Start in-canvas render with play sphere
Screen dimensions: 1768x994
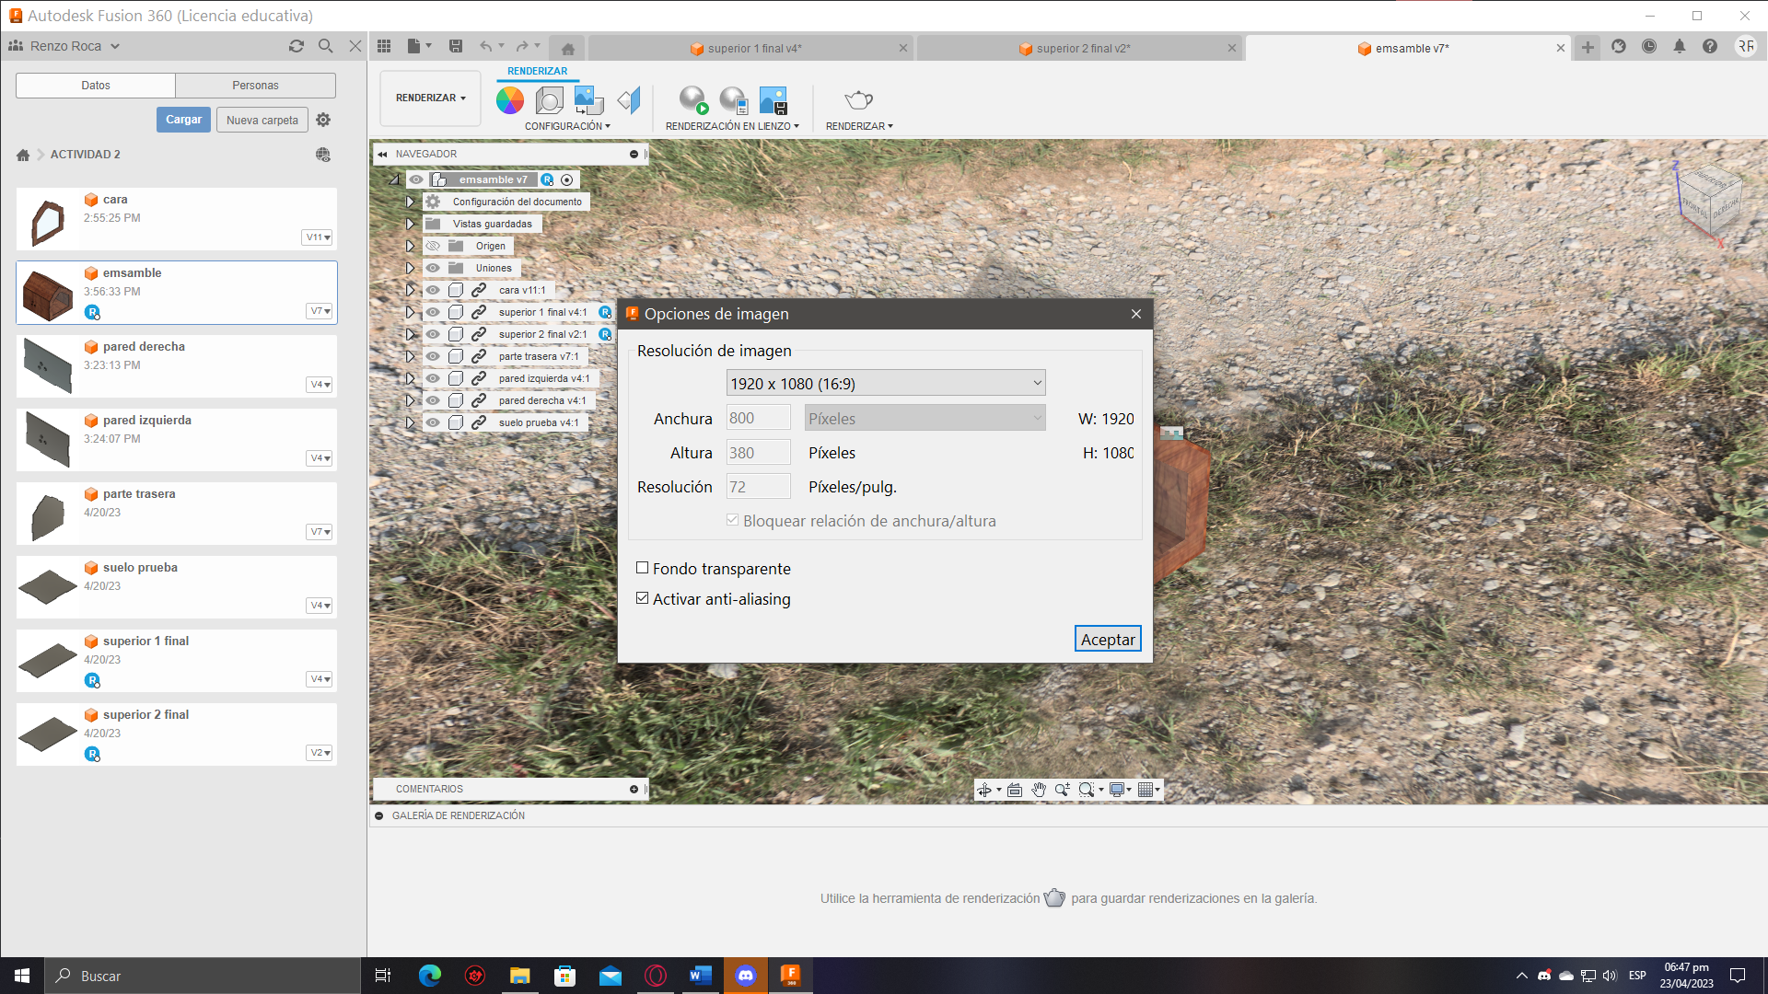(692, 100)
